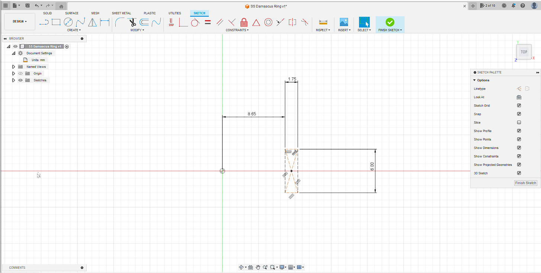
Task: Apply the Equal constraint
Action: [x=208, y=22]
